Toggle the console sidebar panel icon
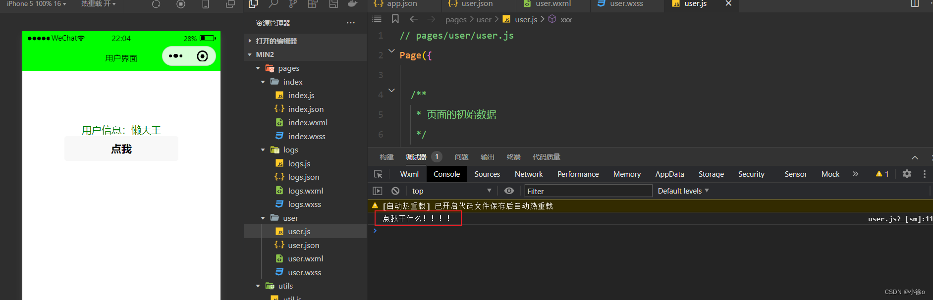The image size is (933, 300). 378,191
